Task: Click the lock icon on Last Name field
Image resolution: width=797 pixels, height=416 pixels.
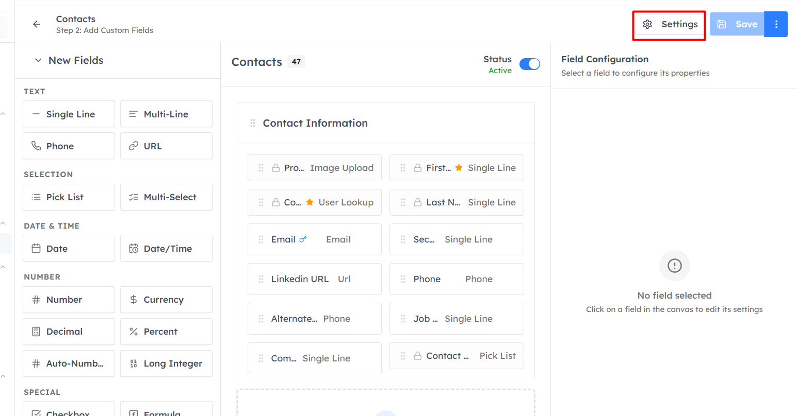Action: pos(417,202)
